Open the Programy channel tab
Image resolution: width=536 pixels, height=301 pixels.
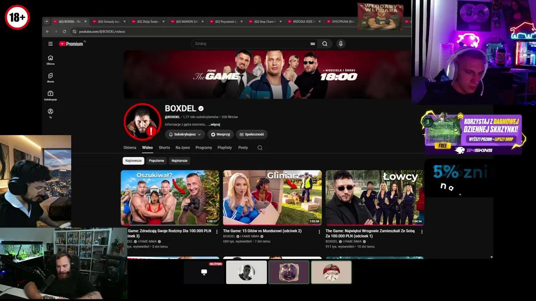204,148
